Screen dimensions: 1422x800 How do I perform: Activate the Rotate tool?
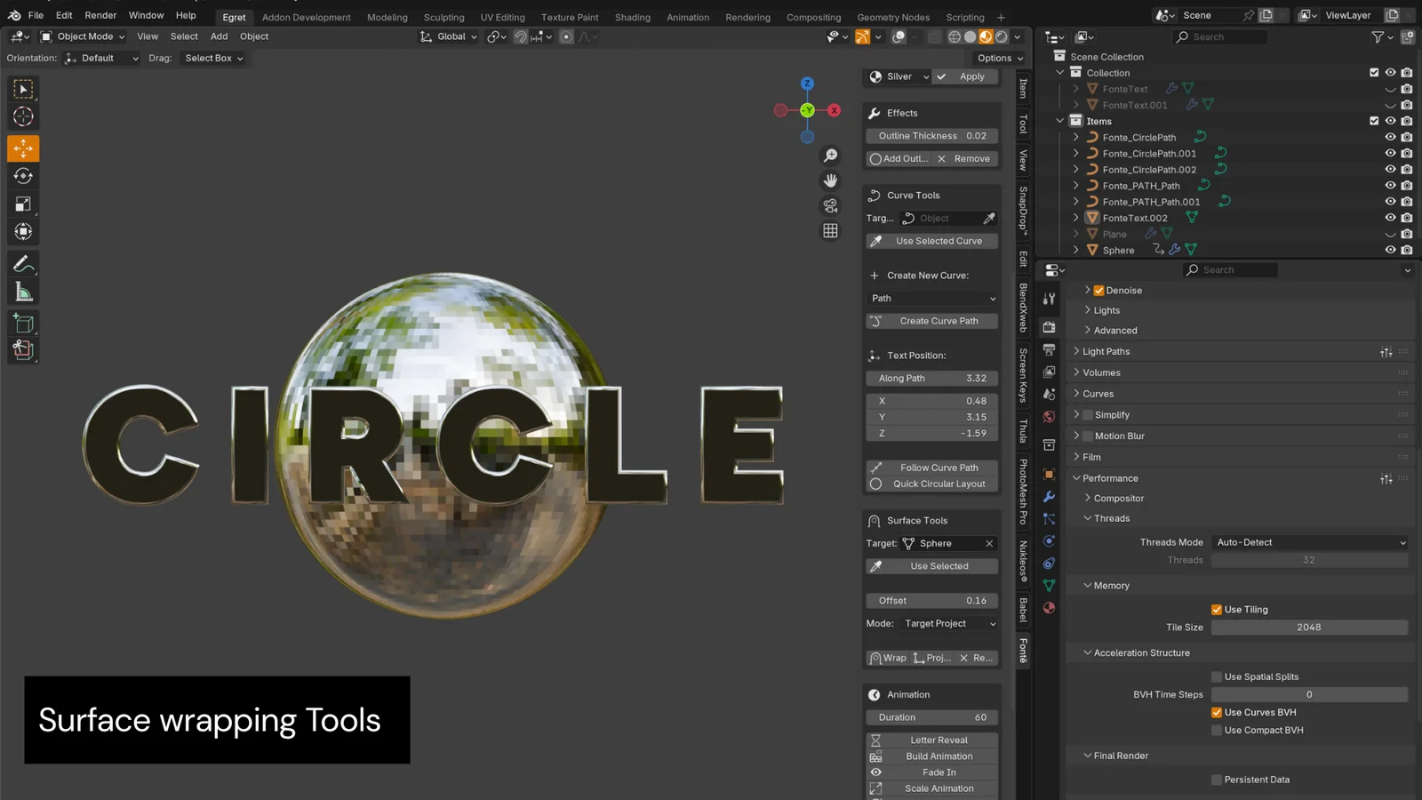pos(22,176)
